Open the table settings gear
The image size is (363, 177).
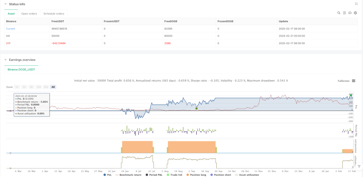click(355, 13)
